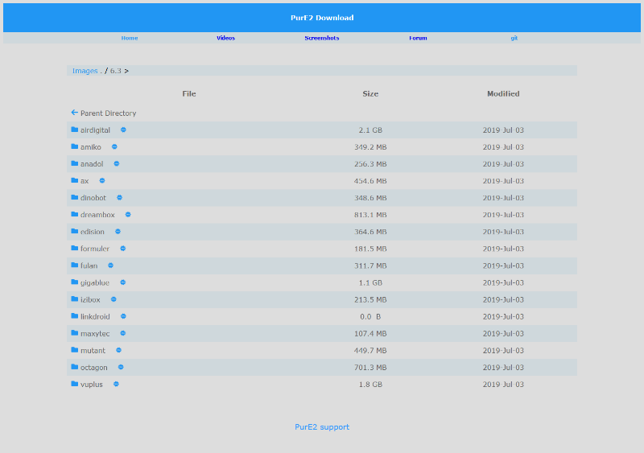644x453 pixels.
Task: Click the info badge next to edision
Action: (118, 231)
